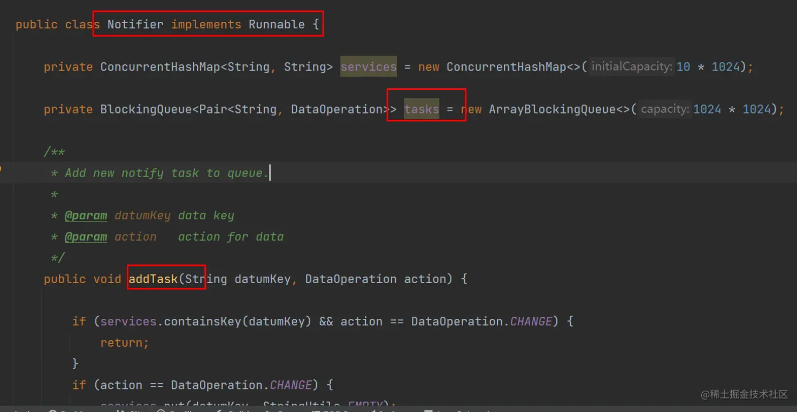Click the highlighted tasks field name
Image resolution: width=797 pixels, height=412 pixels.
pyautogui.click(x=422, y=109)
